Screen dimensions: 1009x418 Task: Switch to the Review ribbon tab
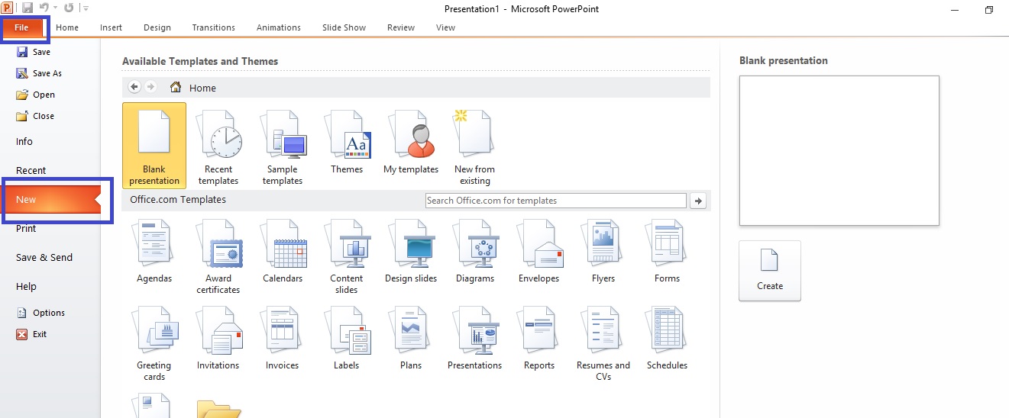click(x=401, y=27)
